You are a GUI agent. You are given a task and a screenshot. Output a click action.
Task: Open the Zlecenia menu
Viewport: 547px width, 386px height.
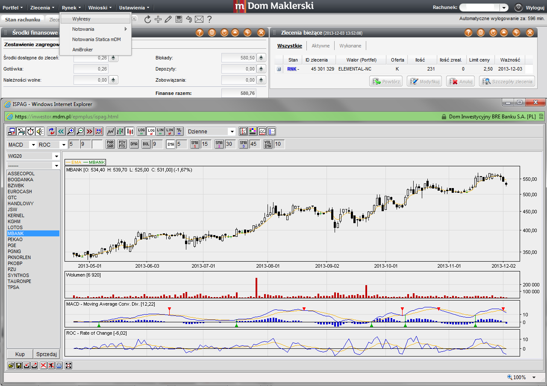(42, 7)
